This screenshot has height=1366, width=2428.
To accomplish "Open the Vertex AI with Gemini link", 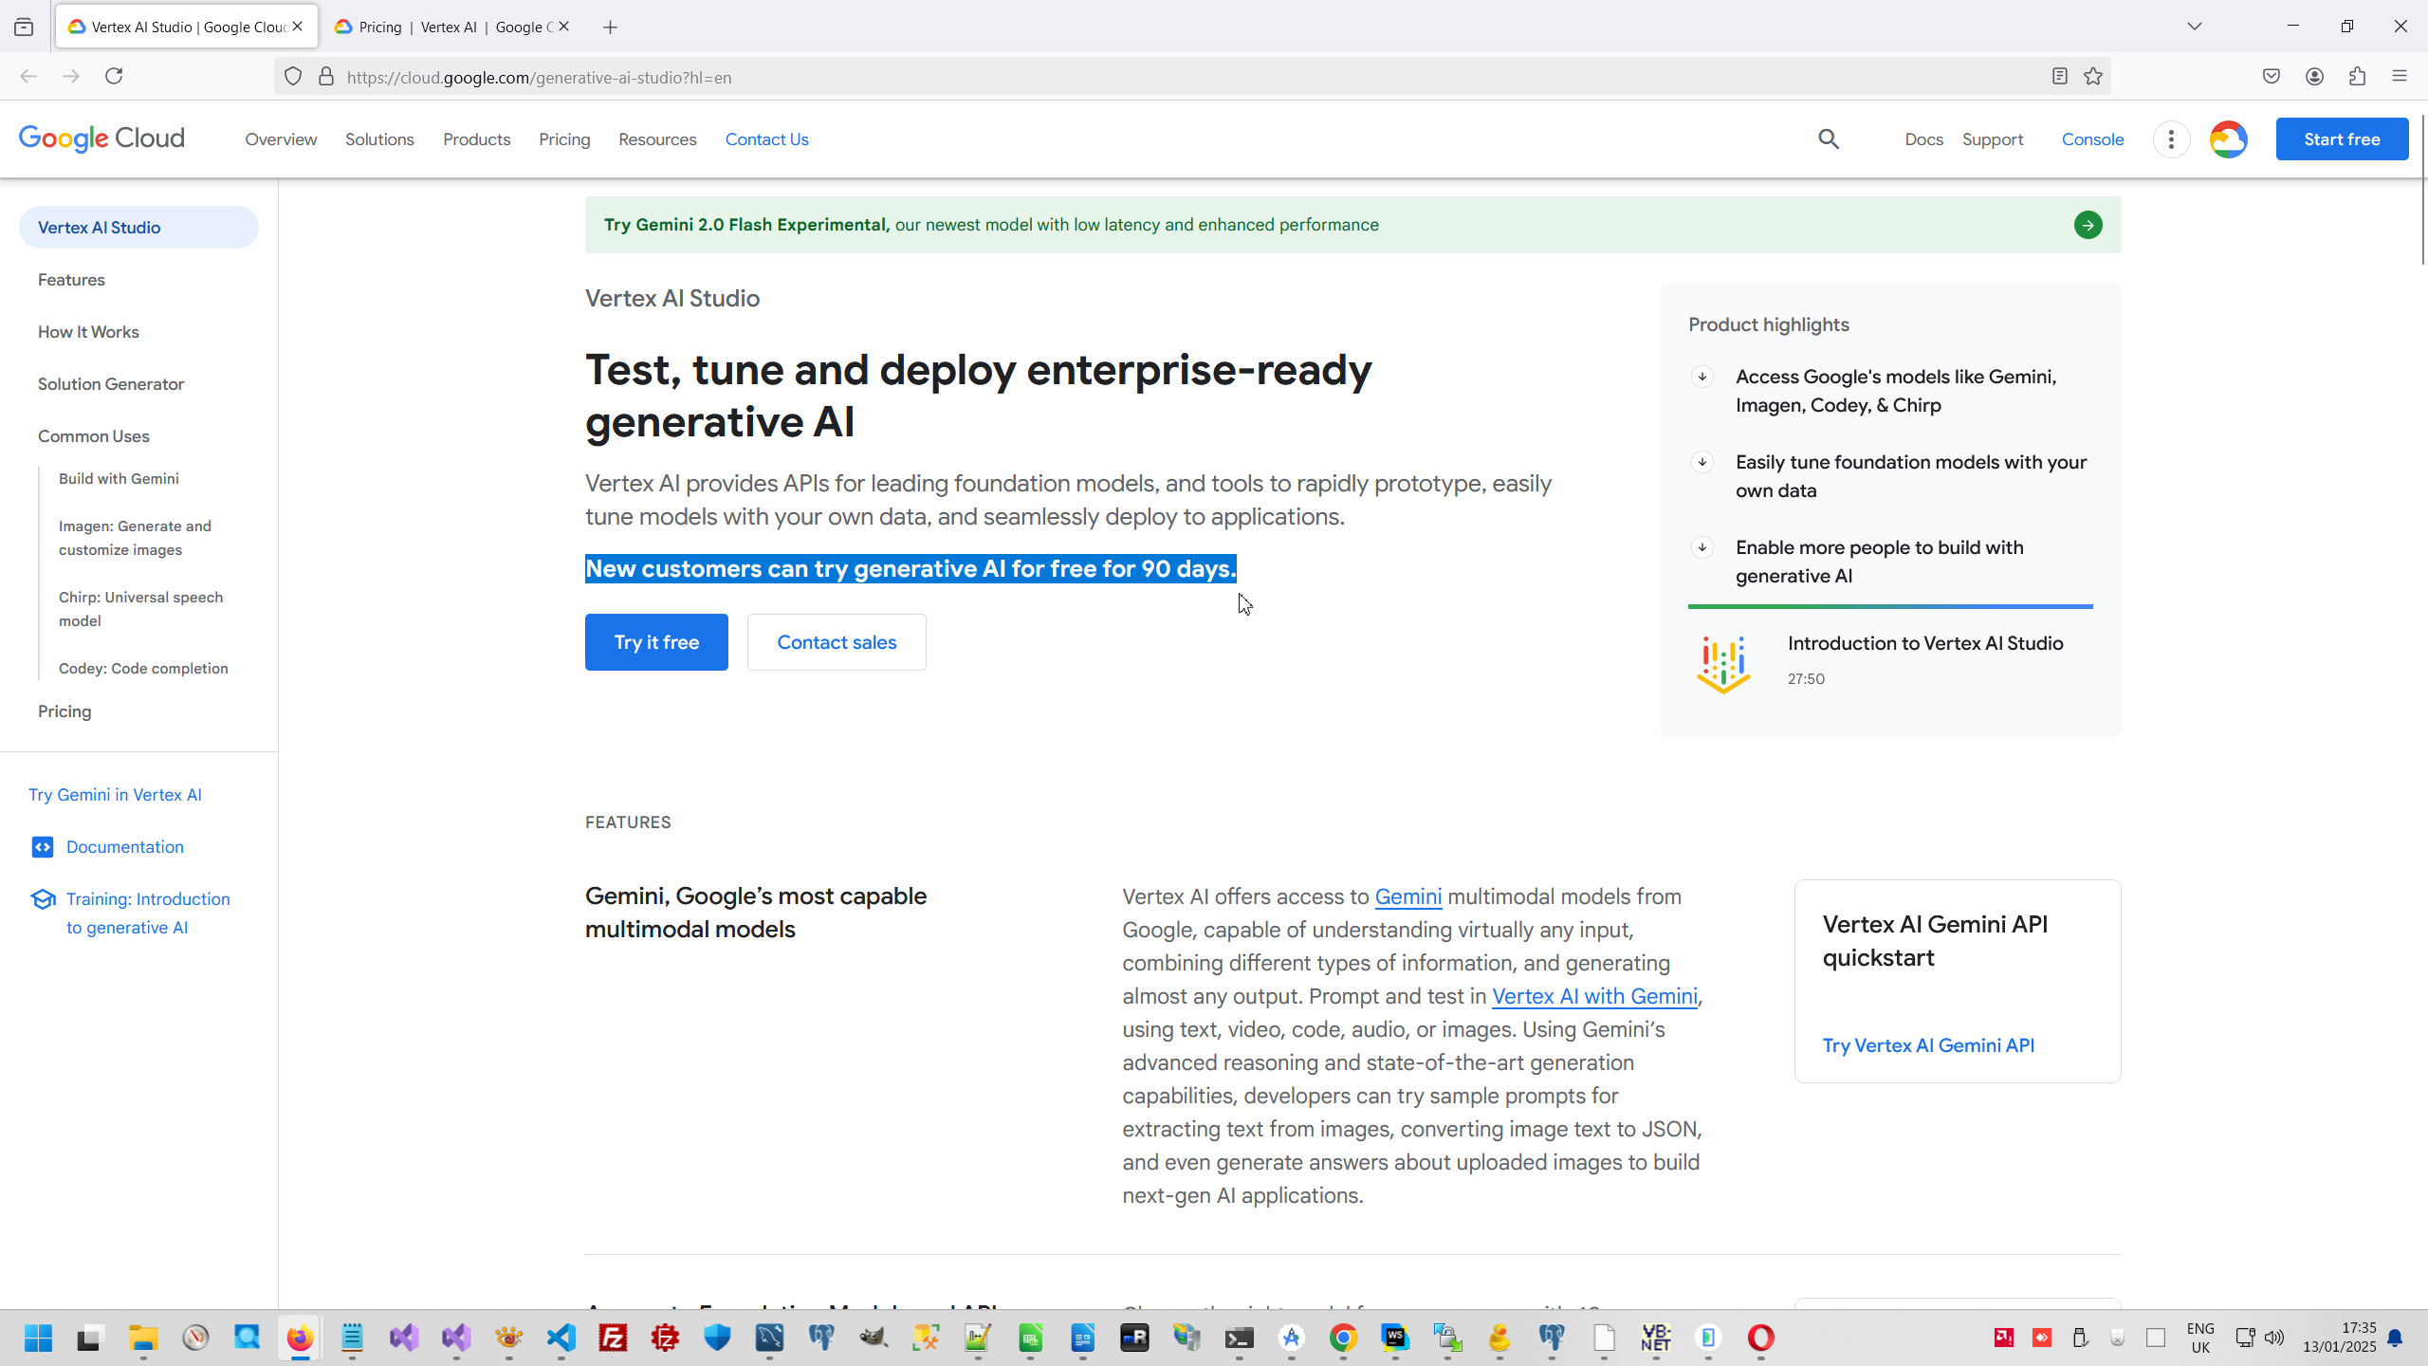I will (1594, 996).
